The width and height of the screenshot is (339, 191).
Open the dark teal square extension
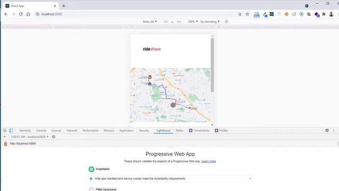tap(272, 14)
